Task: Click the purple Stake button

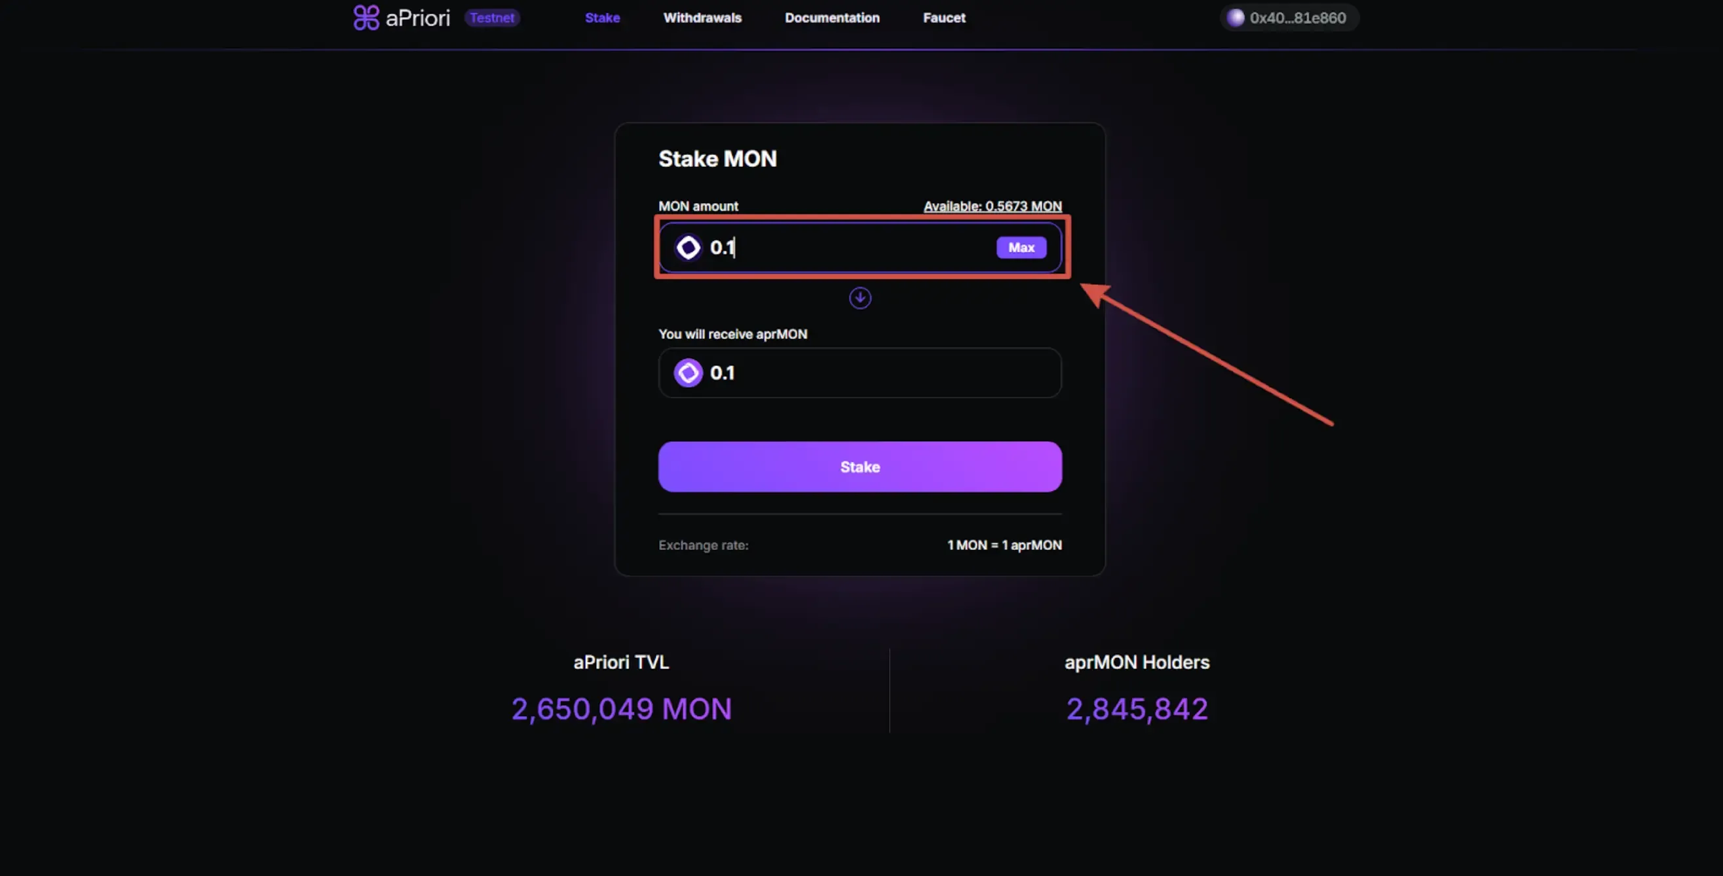Action: point(860,466)
